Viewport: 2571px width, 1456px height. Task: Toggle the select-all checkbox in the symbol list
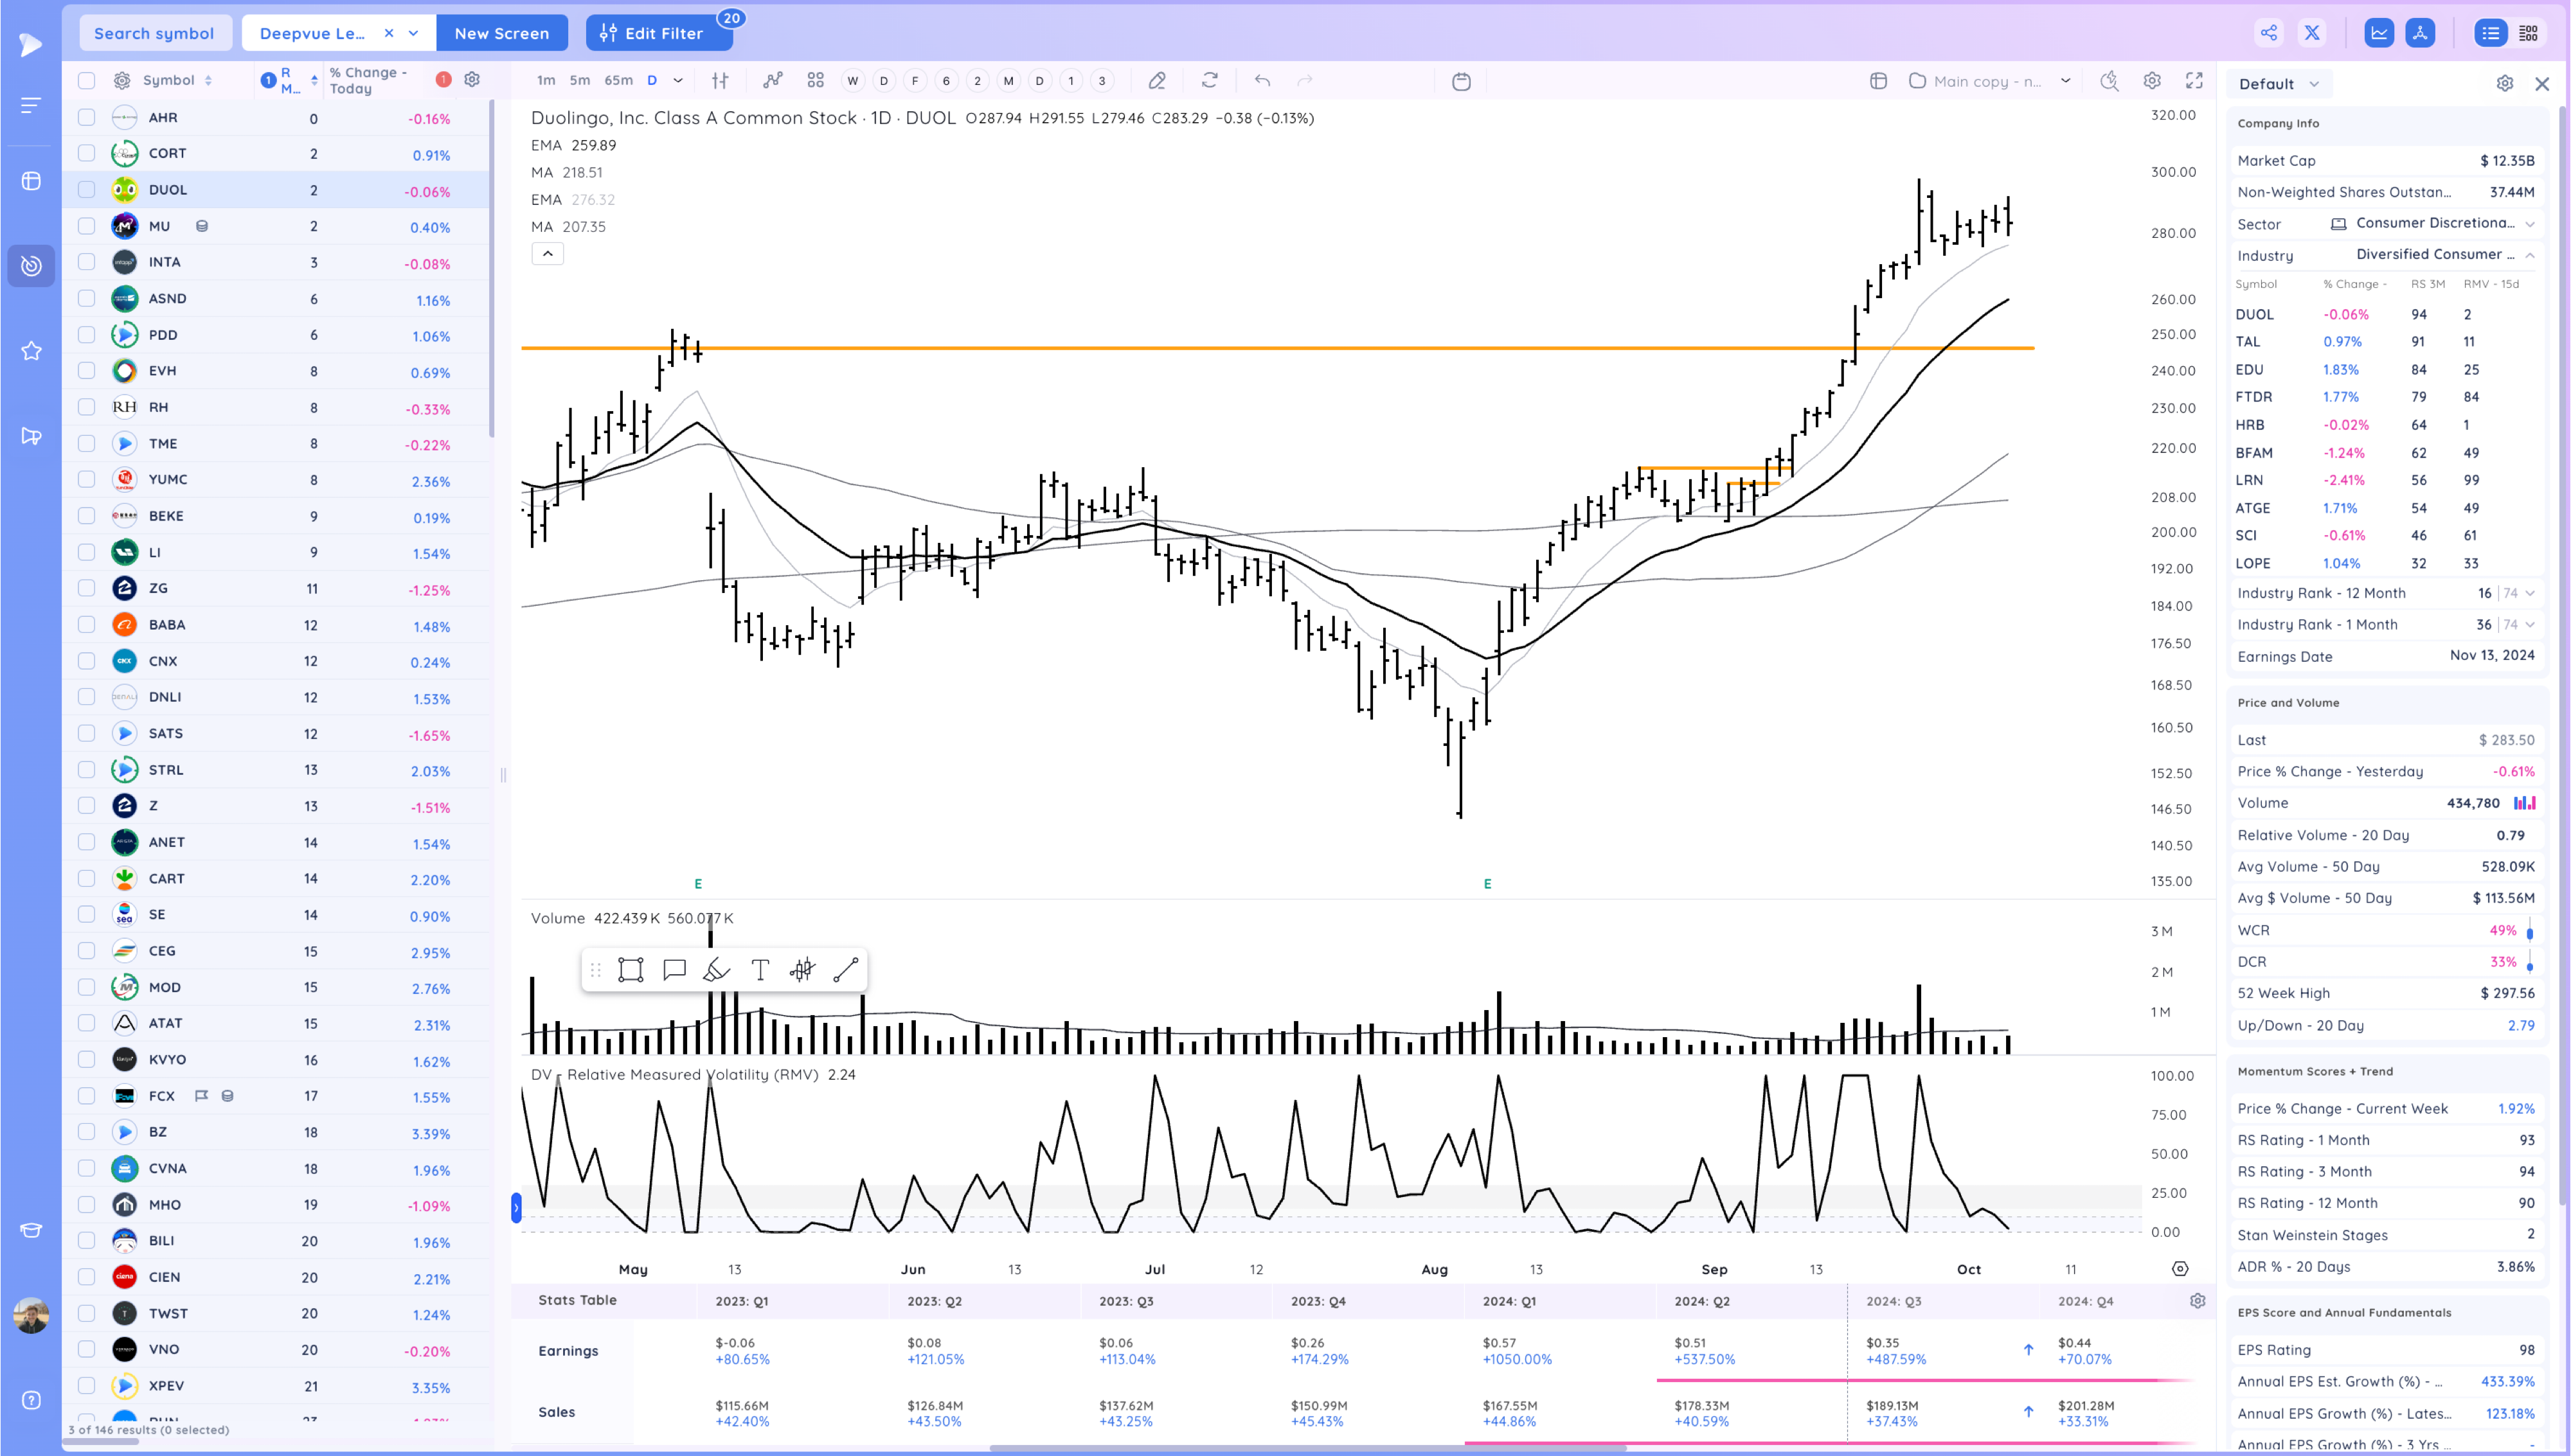point(86,80)
